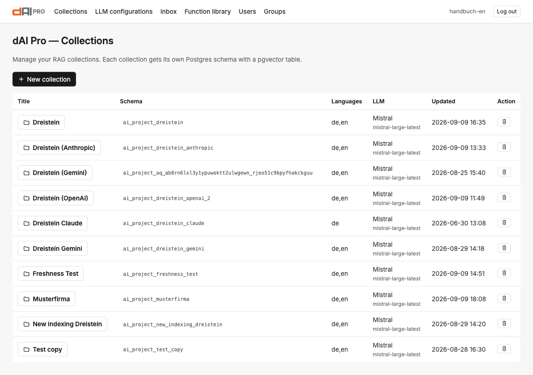This screenshot has width=533, height=375.
Task: Open the Dreistein (Anthropic) collection
Action: click(x=59, y=147)
